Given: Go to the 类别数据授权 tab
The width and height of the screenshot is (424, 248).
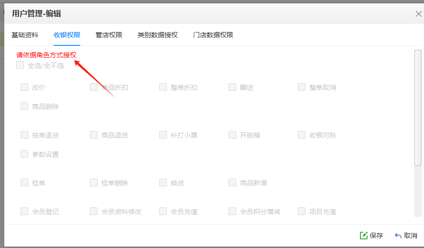Looking at the screenshot, I should 157,35.
